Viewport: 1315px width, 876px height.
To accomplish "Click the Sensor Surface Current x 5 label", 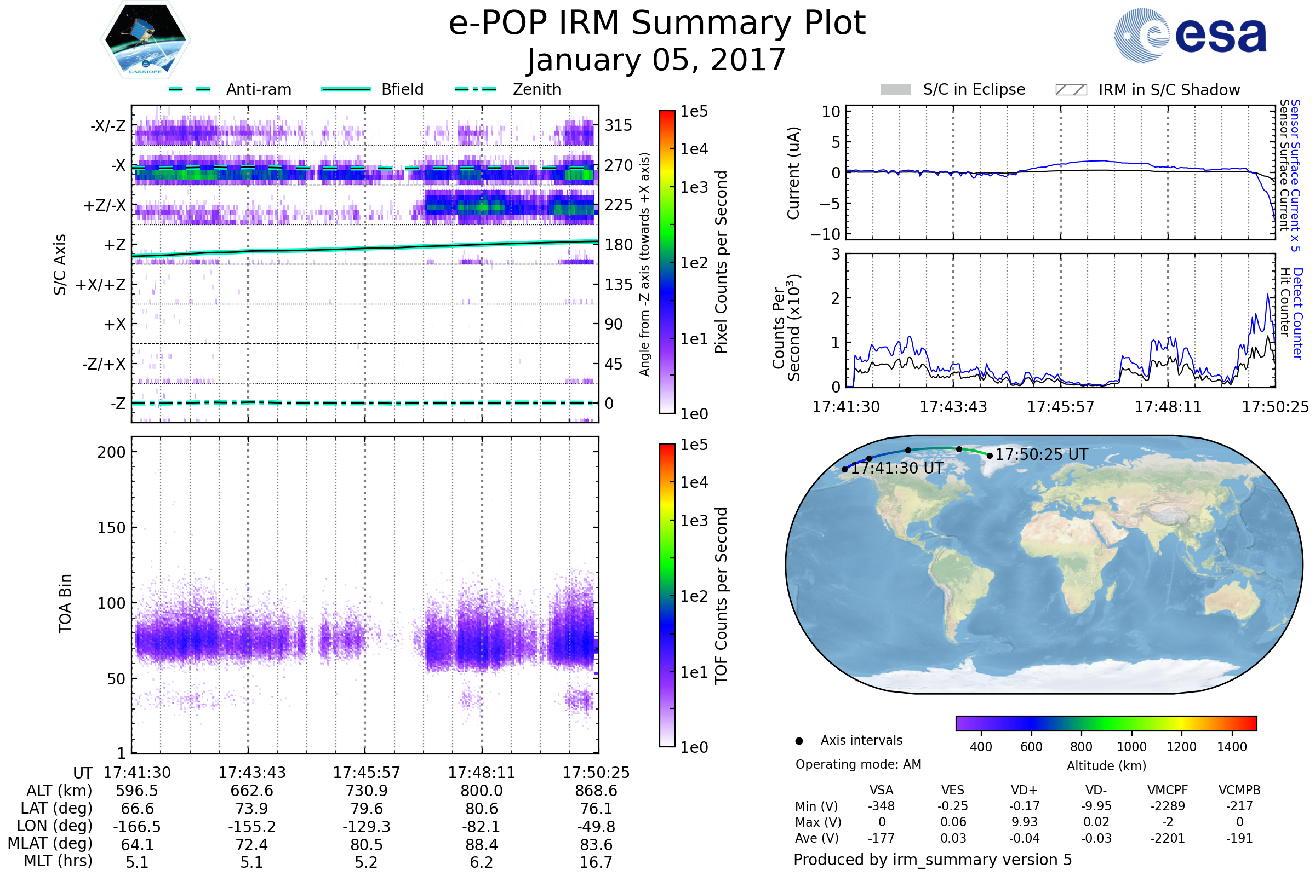I will [1296, 175].
